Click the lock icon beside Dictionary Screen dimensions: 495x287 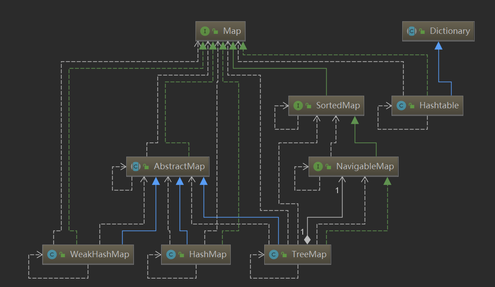(x=422, y=31)
